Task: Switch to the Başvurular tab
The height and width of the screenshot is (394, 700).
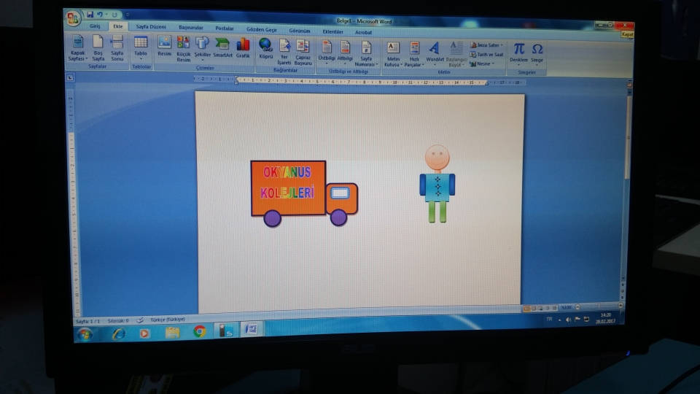Action: [190, 28]
